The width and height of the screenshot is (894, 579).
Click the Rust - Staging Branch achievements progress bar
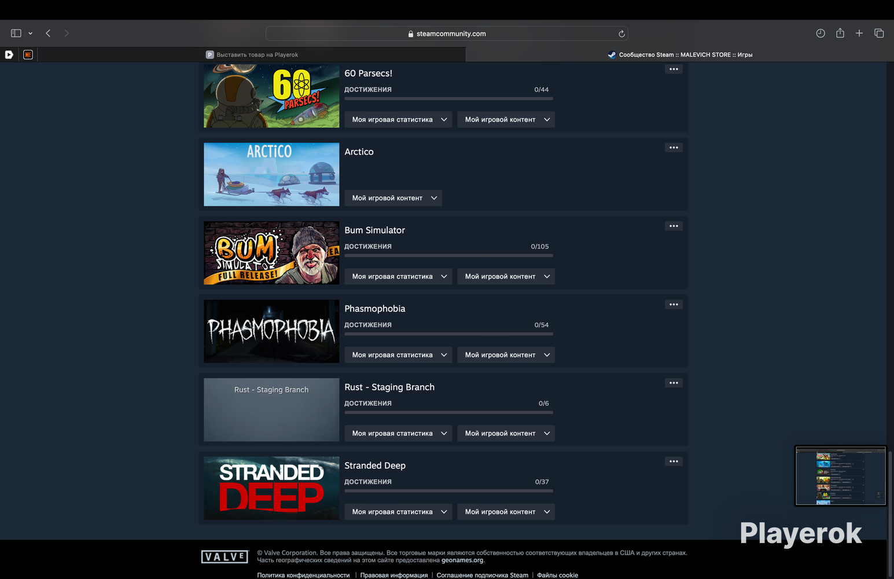point(448,412)
